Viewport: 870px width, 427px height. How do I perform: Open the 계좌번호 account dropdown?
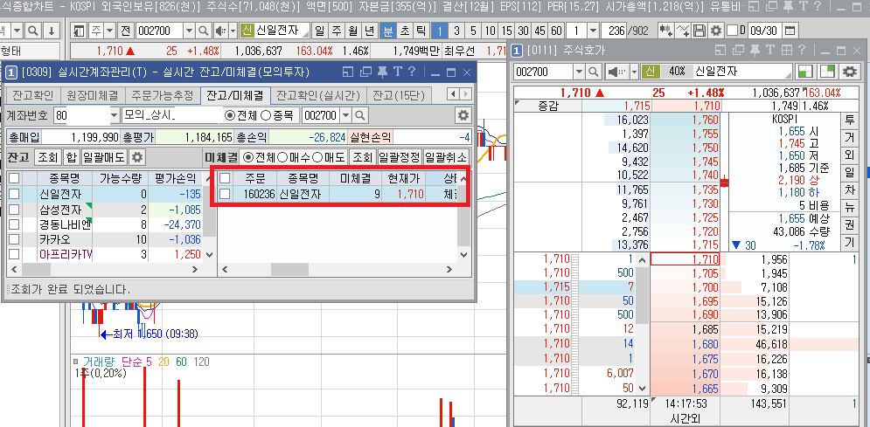pos(115,116)
